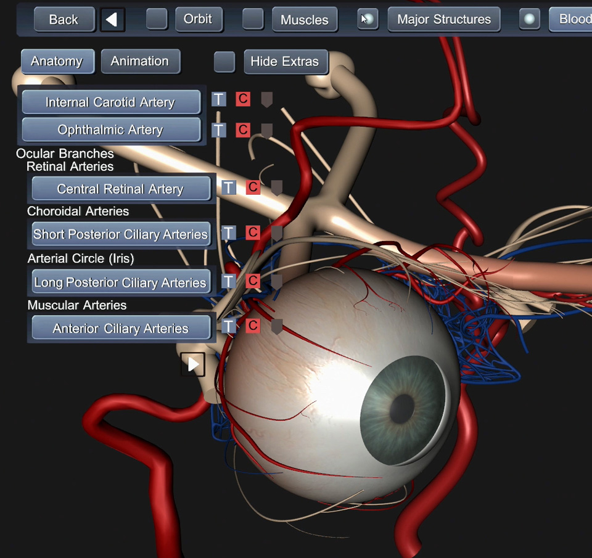Click the left arrow icon next to Back
This screenshot has height=558, width=592.
112,20
